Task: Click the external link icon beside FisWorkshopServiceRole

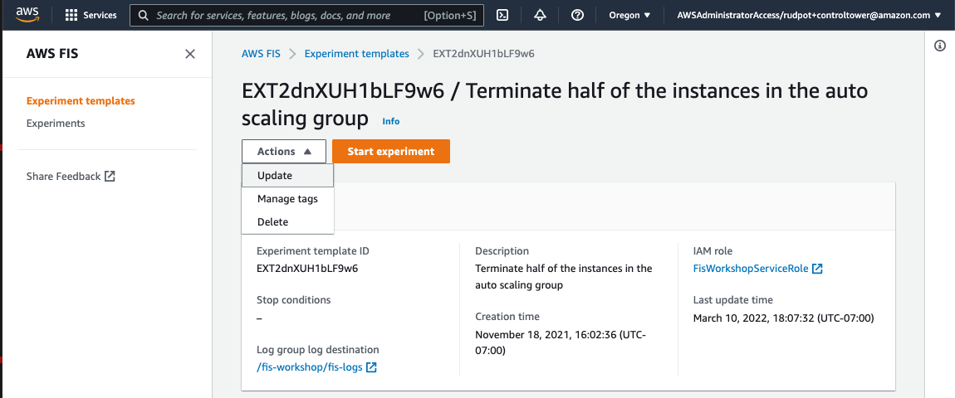Action: [x=817, y=269]
